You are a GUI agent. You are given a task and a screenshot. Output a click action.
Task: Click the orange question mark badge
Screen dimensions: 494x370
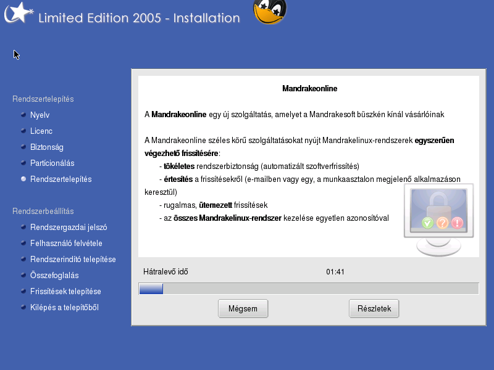click(442, 223)
